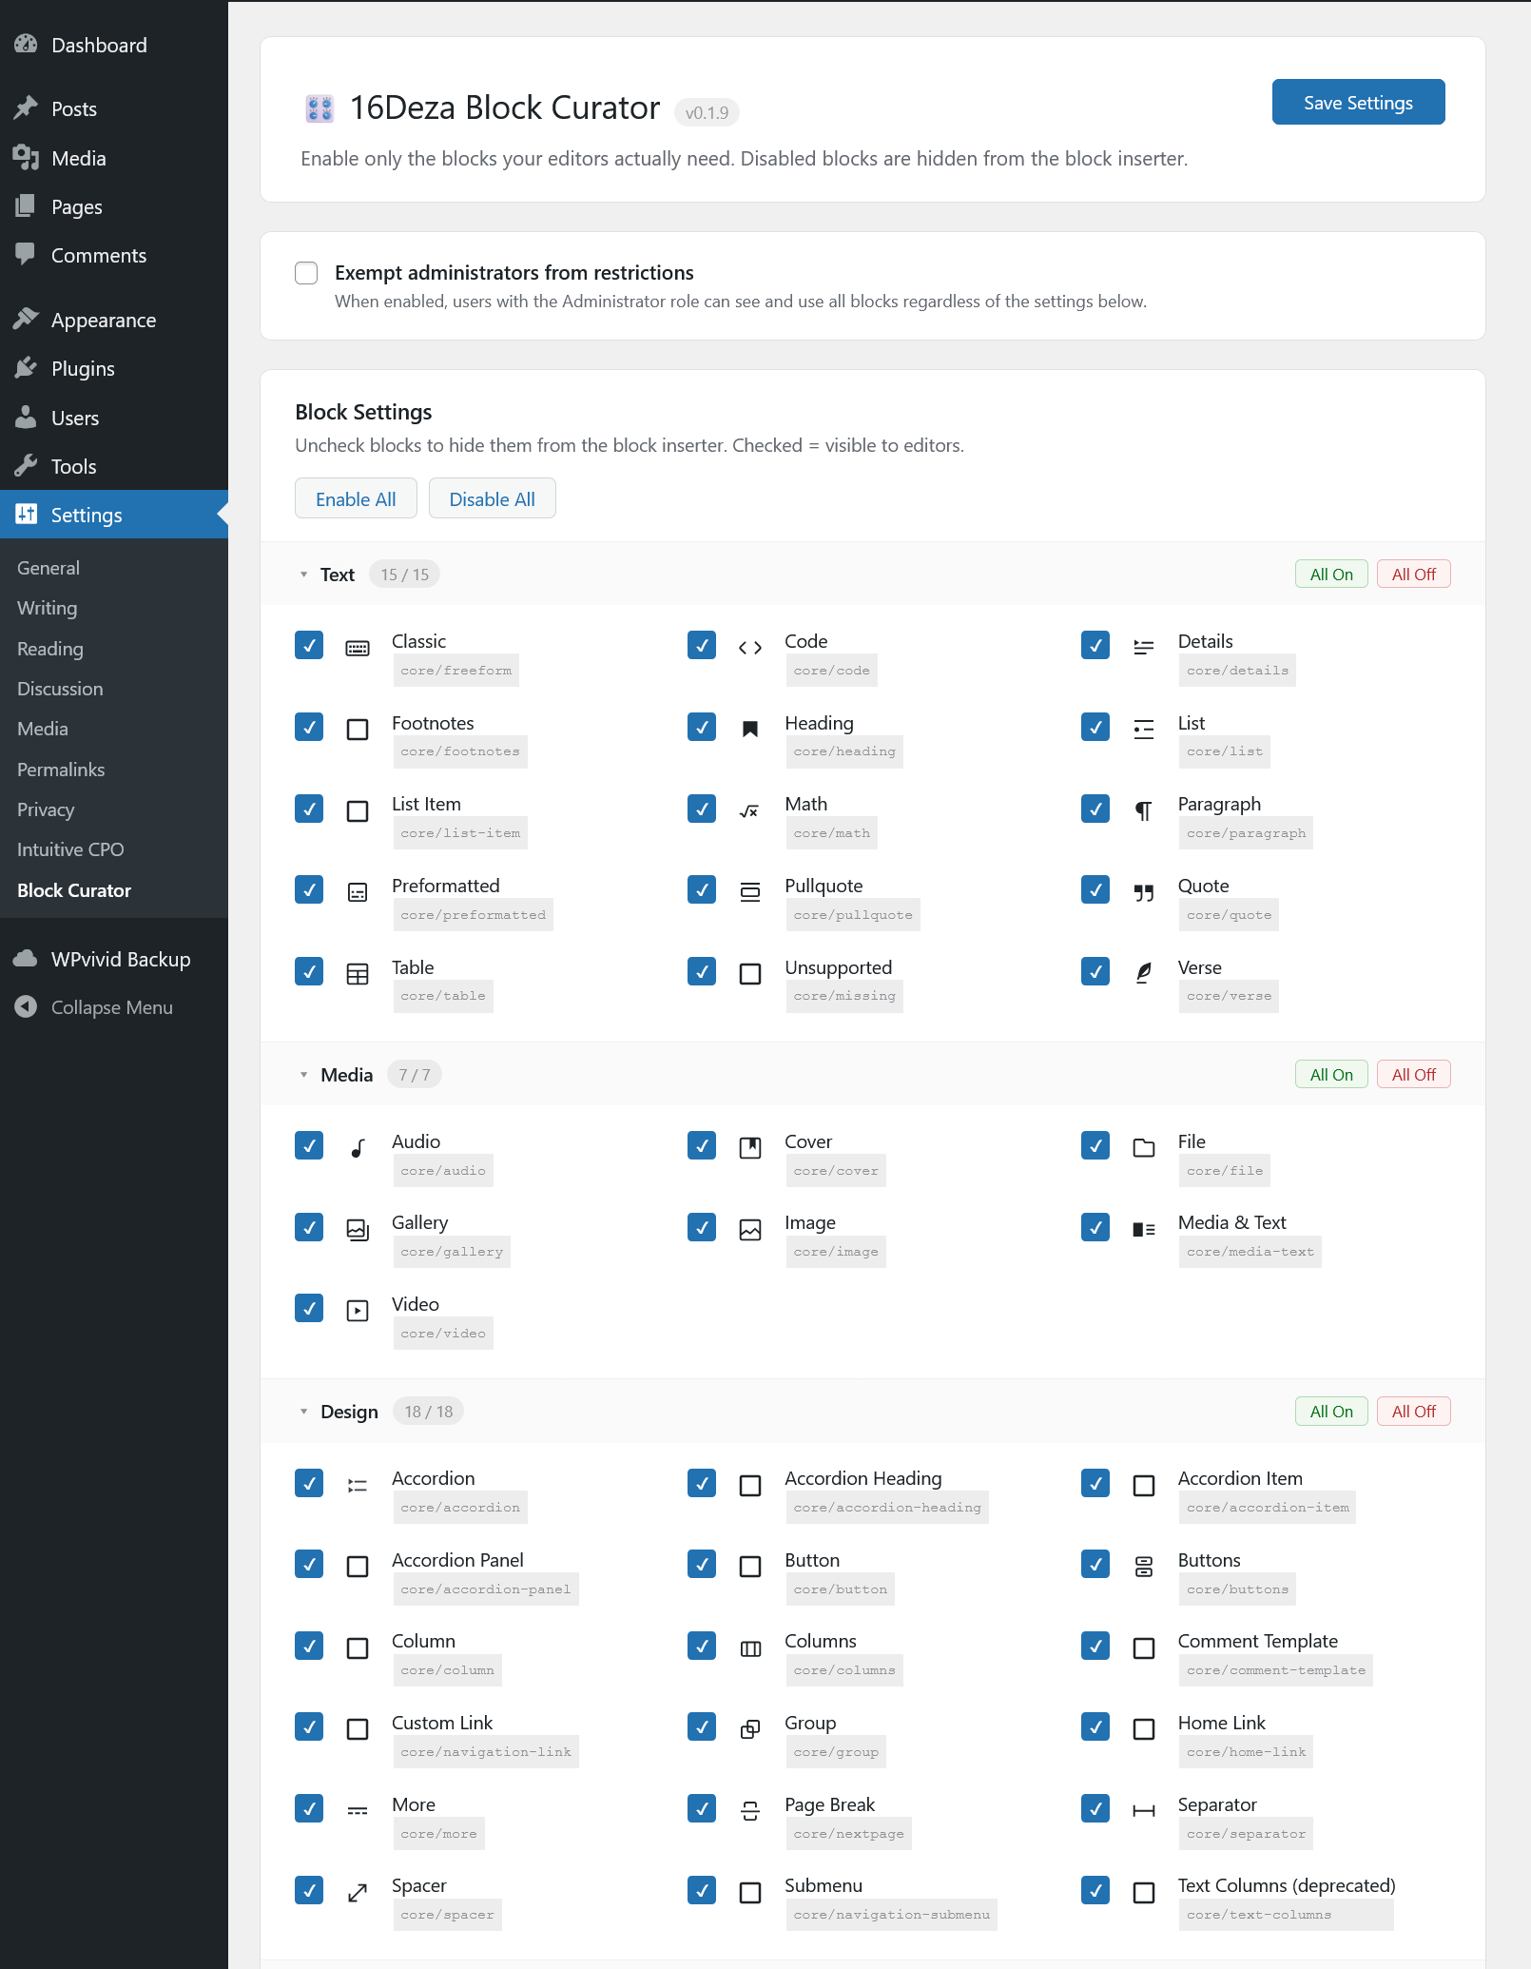
Task: Click the File block folder icon
Action: tap(1144, 1148)
